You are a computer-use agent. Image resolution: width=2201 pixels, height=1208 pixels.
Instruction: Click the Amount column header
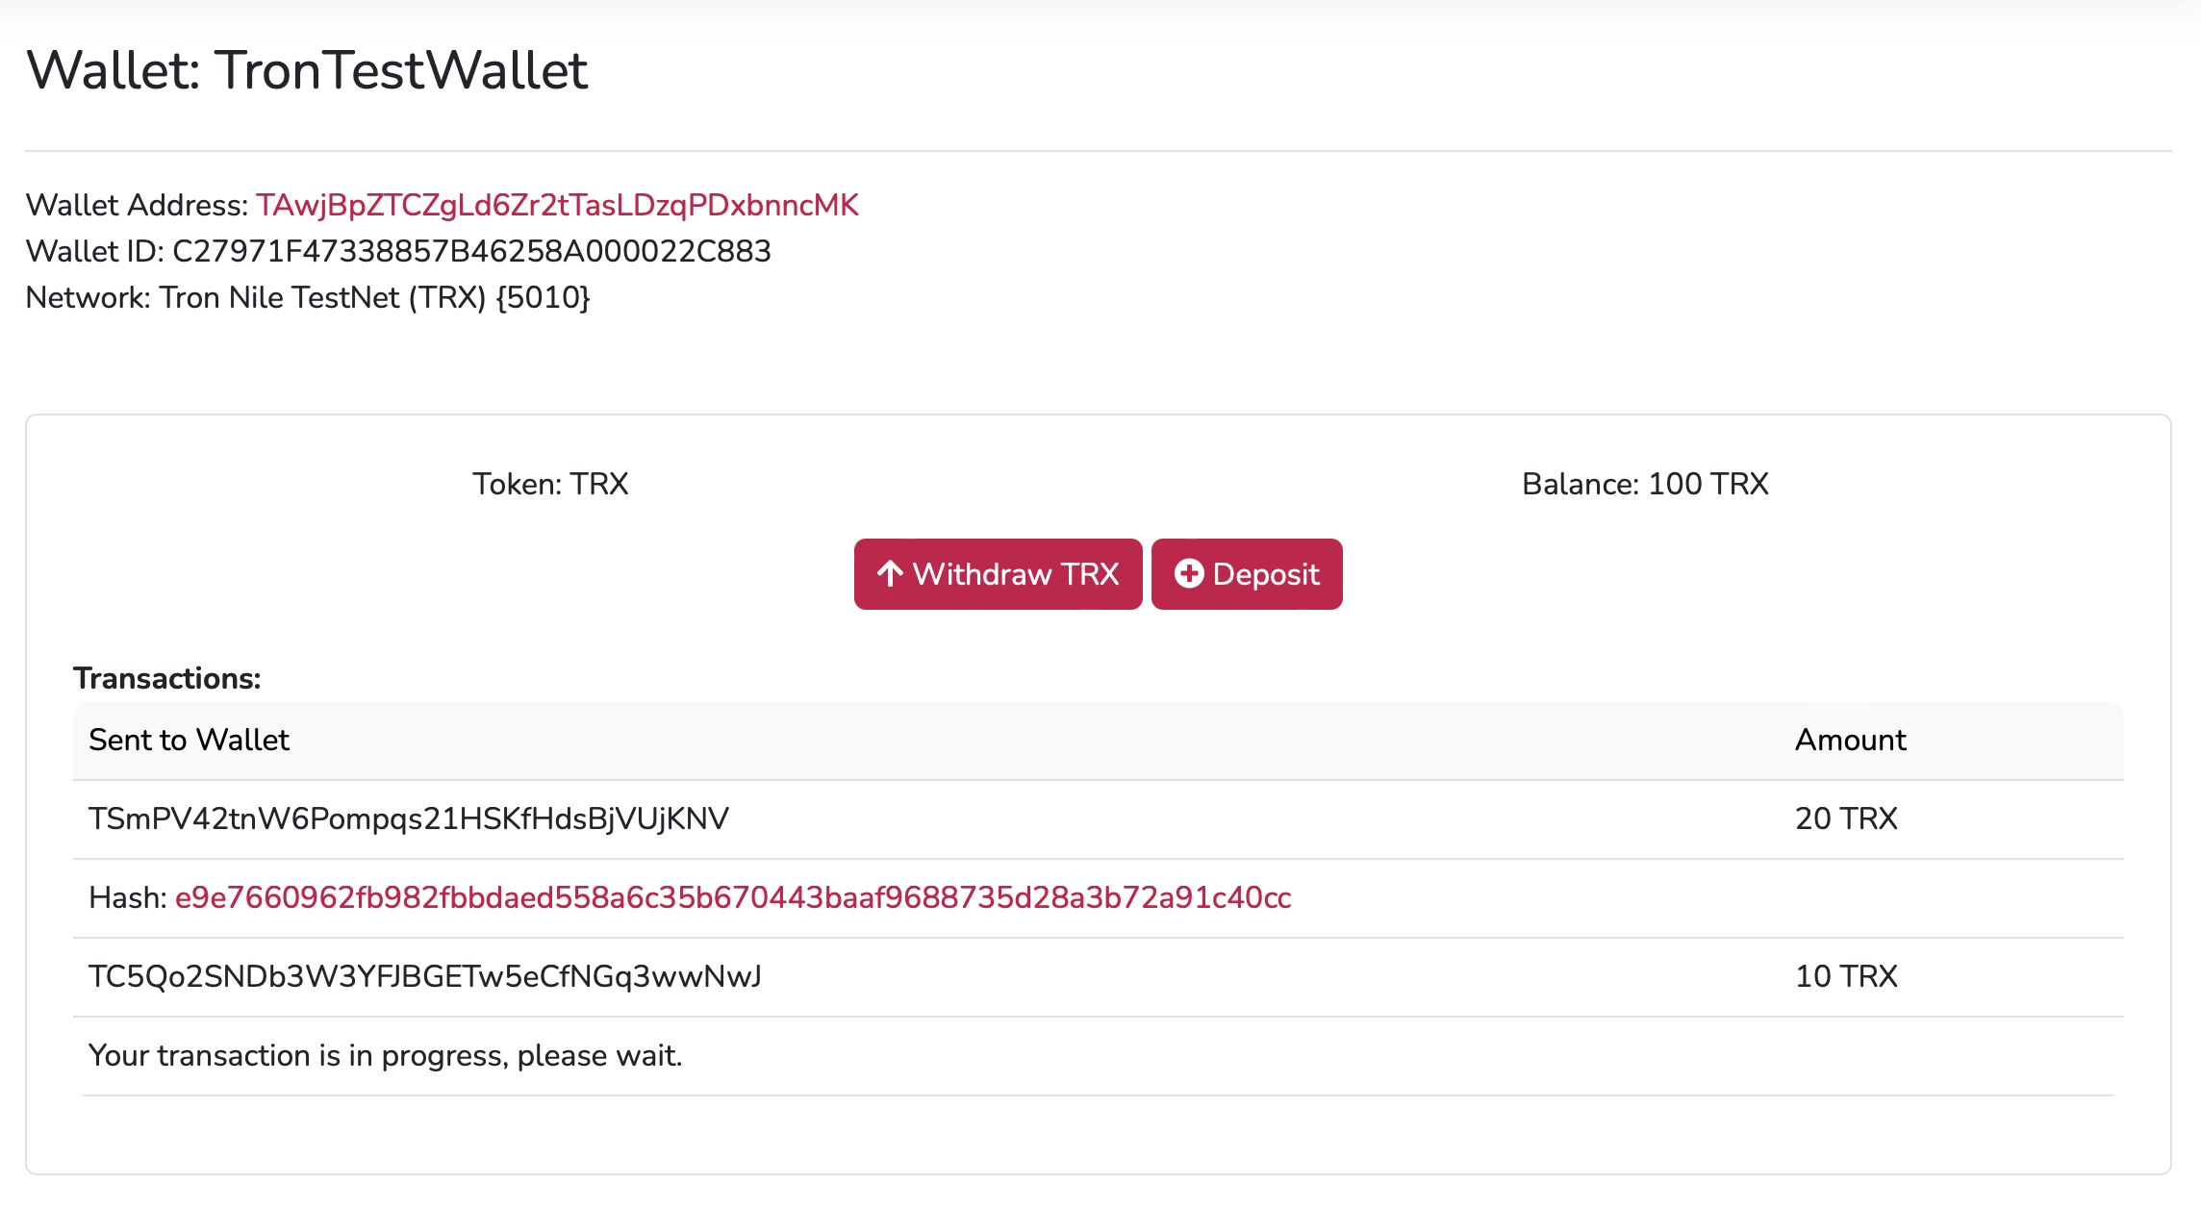click(1850, 740)
